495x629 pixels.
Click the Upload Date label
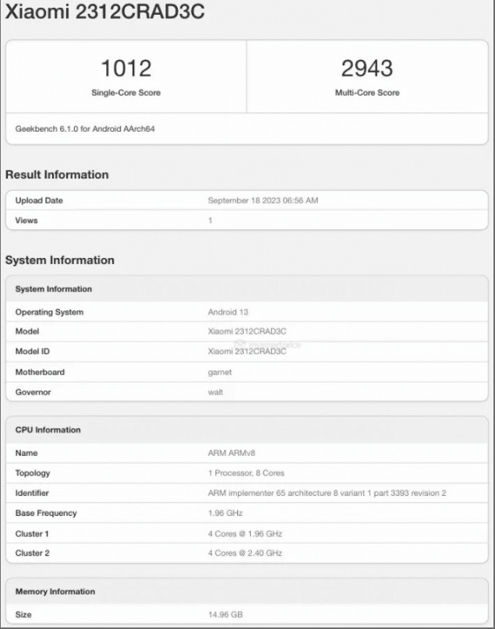tap(39, 200)
